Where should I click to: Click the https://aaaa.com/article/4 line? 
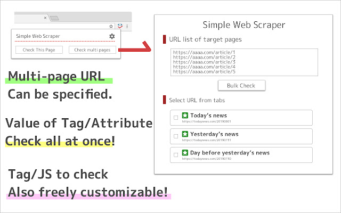pos(204,67)
